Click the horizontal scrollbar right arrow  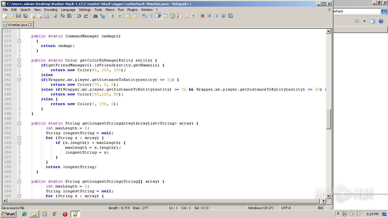pyautogui.click(x=324, y=201)
